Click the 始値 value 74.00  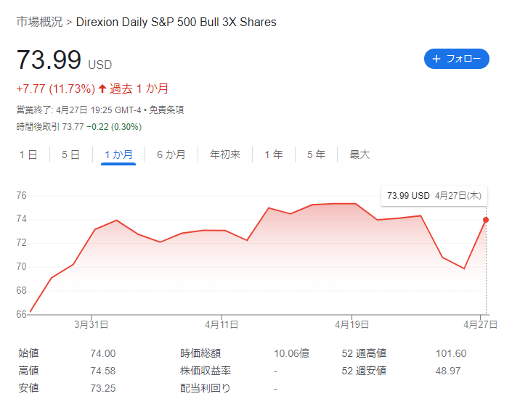(x=103, y=353)
